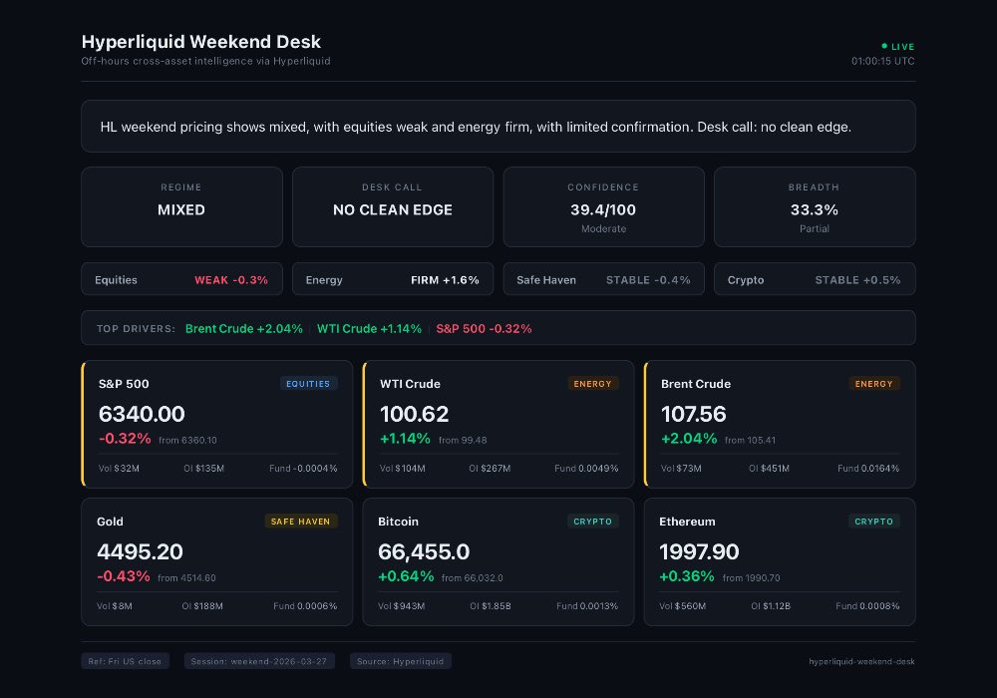Click the S&P 500 card title
Screen dimensions: 997x698
pos(124,384)
